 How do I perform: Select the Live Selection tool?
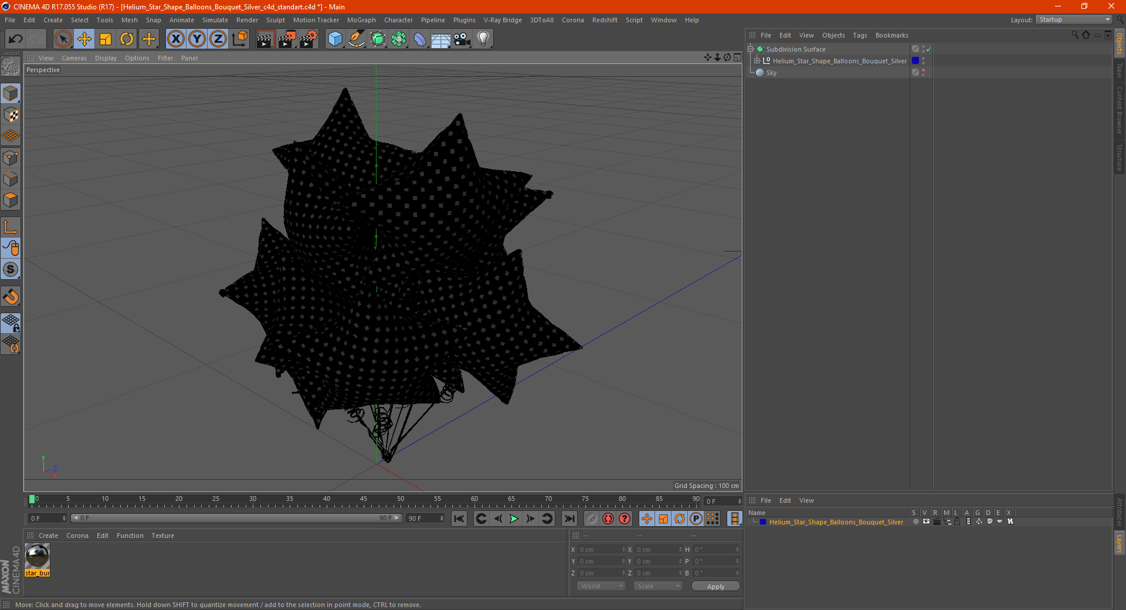pyautogui.click(x=63, y=39)
